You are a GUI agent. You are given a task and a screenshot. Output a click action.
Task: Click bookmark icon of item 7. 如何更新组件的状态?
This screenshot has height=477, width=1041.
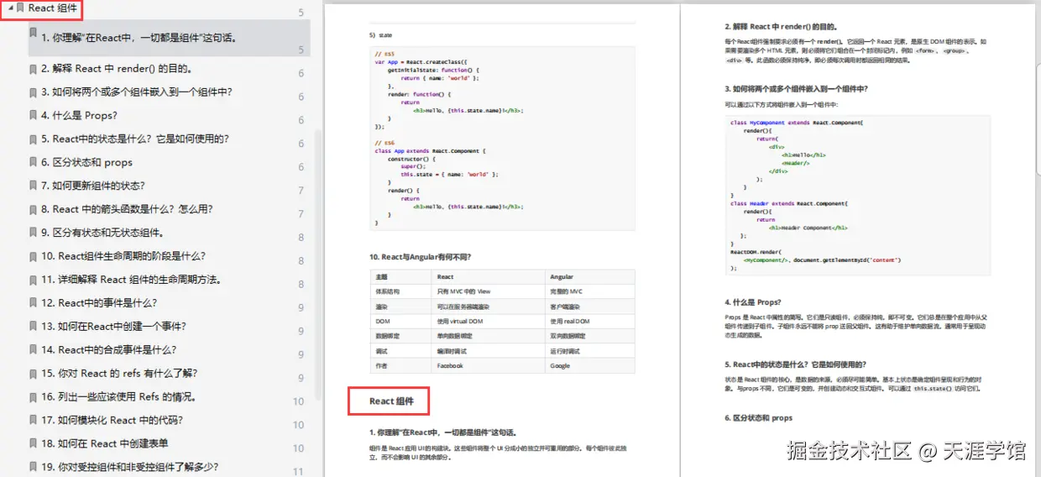(x=33, y=186)
